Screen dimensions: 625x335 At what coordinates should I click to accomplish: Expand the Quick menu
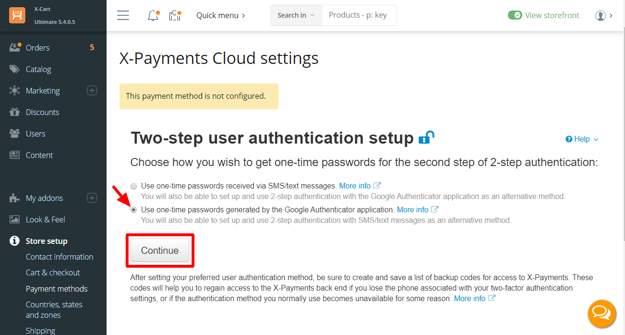point(221,15)
